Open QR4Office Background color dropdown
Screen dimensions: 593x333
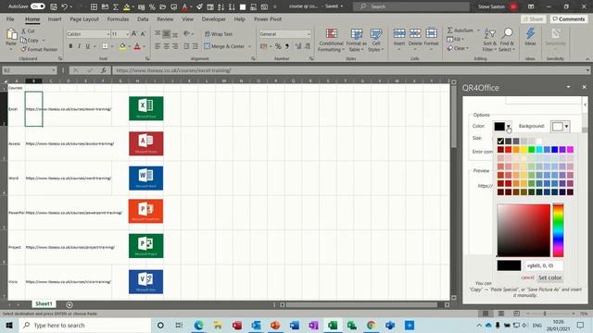coord(566,126)
